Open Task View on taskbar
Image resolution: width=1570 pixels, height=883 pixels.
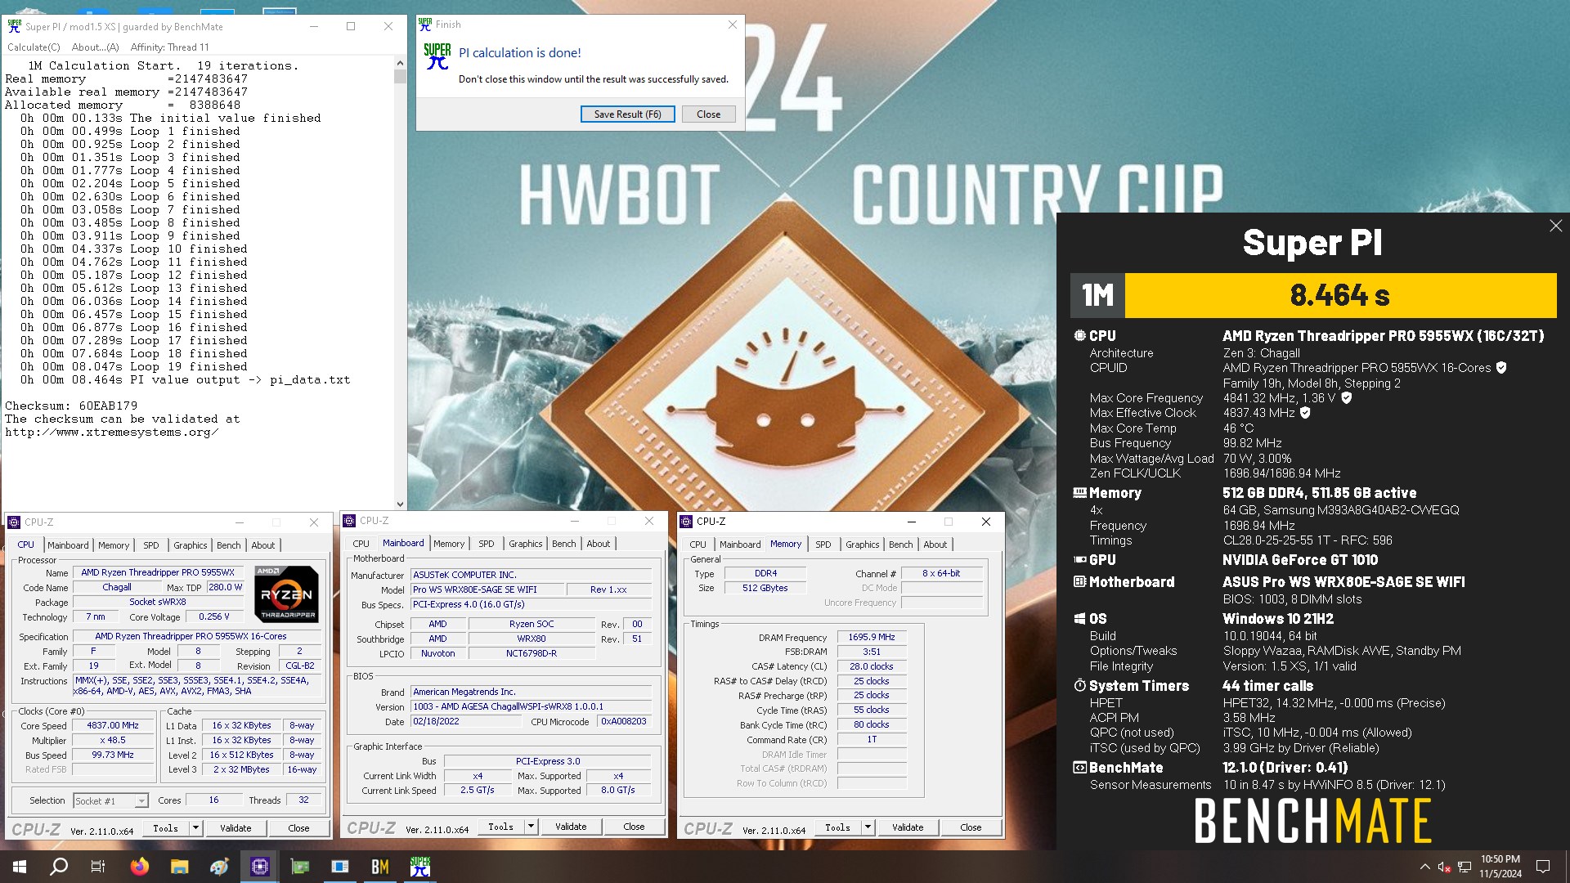click(x=98, y=867)
